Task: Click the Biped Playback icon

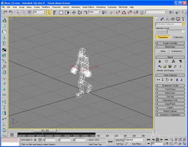Action: 160,66
